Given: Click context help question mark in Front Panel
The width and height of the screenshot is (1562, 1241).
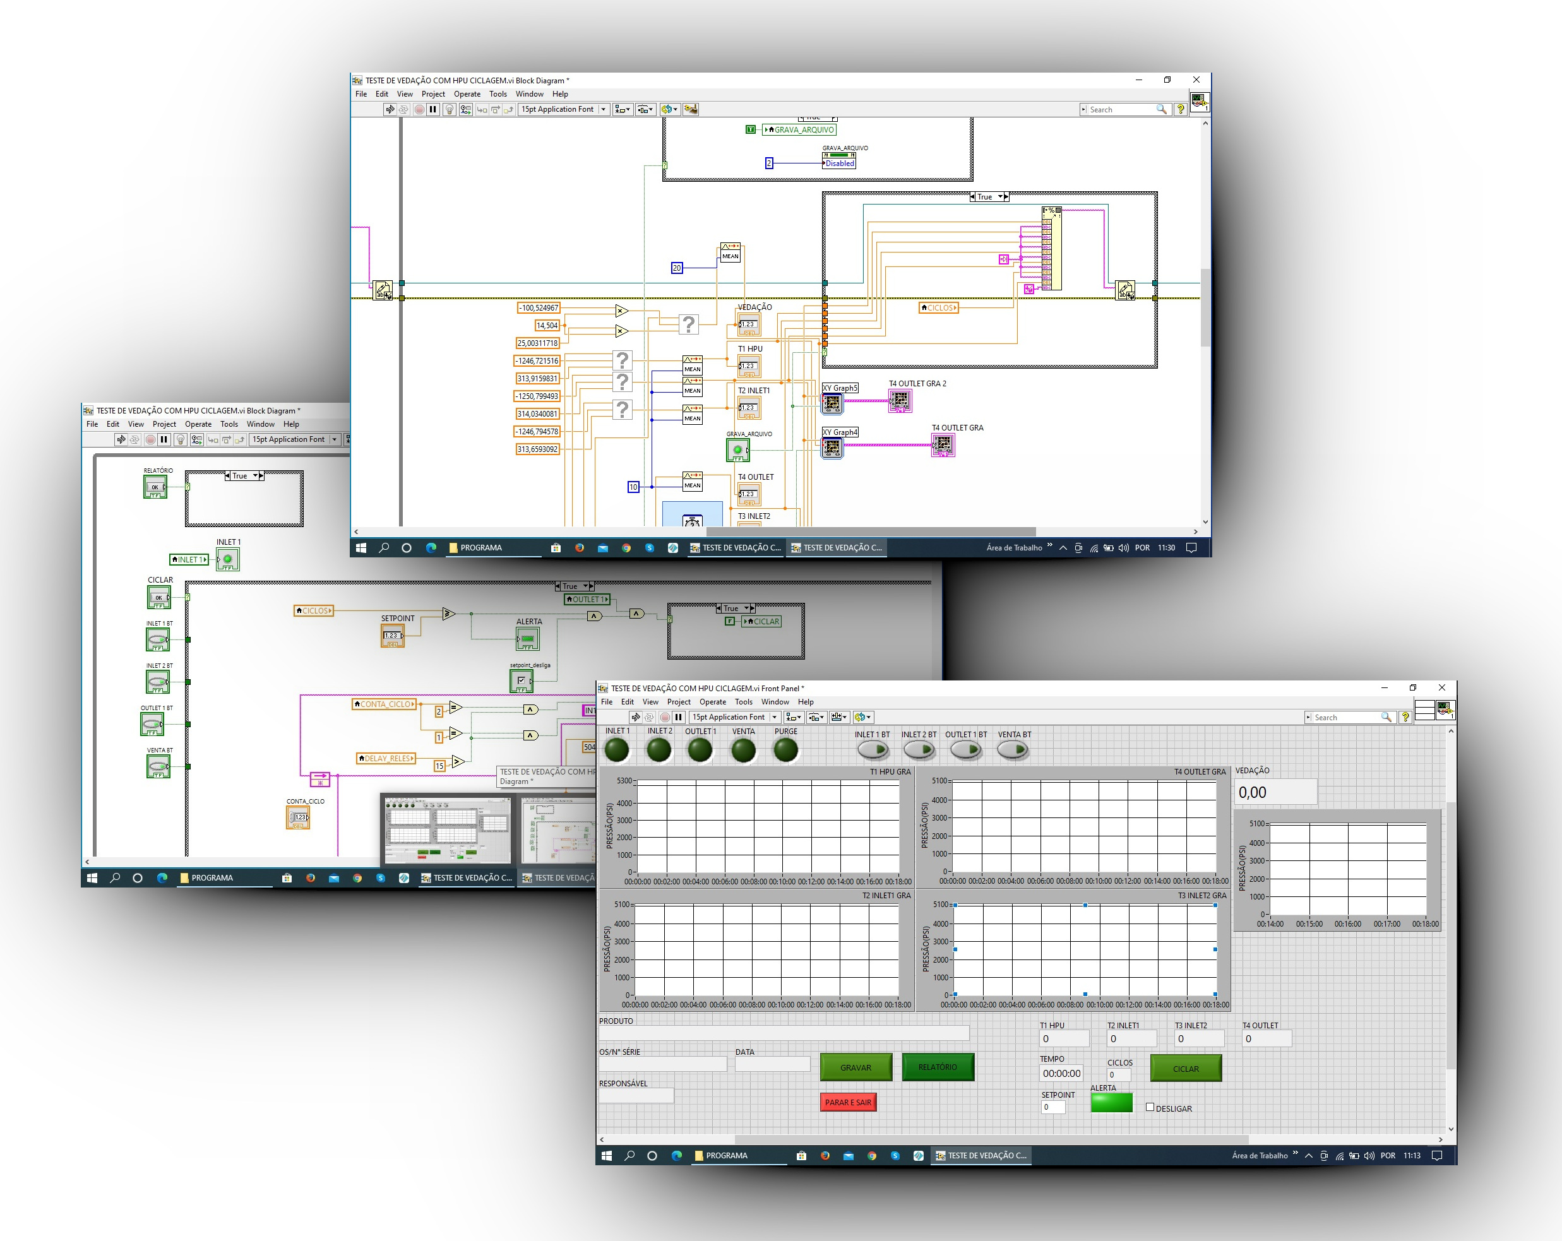Looking at the screenshot, I should (1405, 717).
